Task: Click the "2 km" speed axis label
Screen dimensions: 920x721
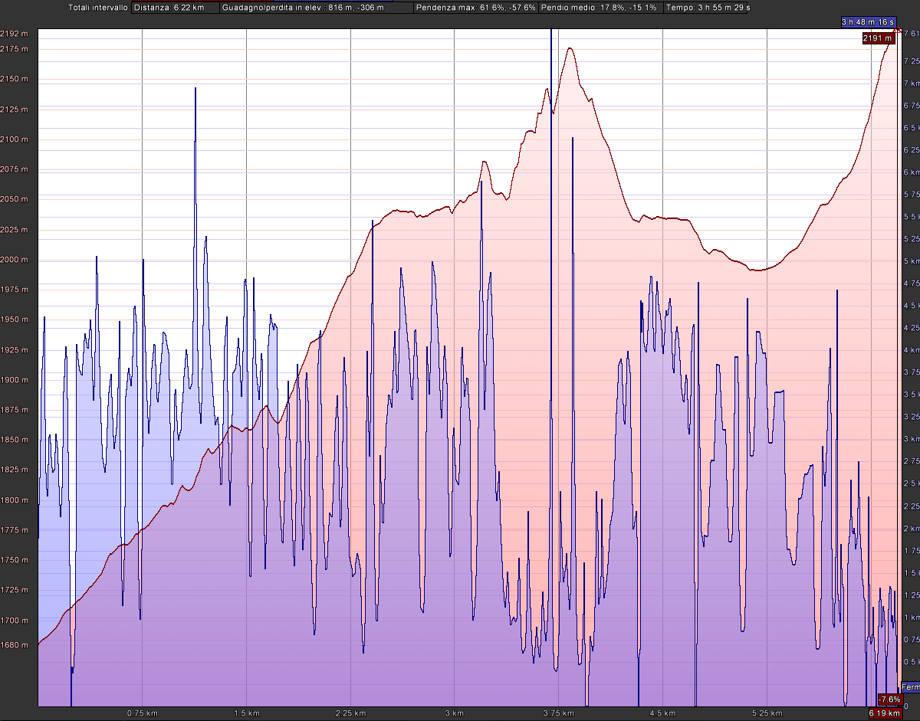Action: 912,528
